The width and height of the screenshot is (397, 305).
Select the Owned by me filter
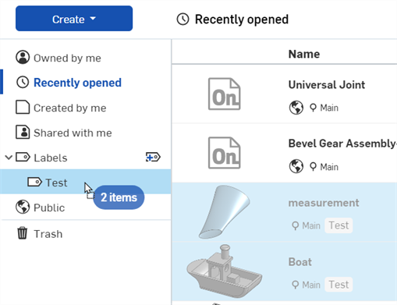(x=58, y=58)
